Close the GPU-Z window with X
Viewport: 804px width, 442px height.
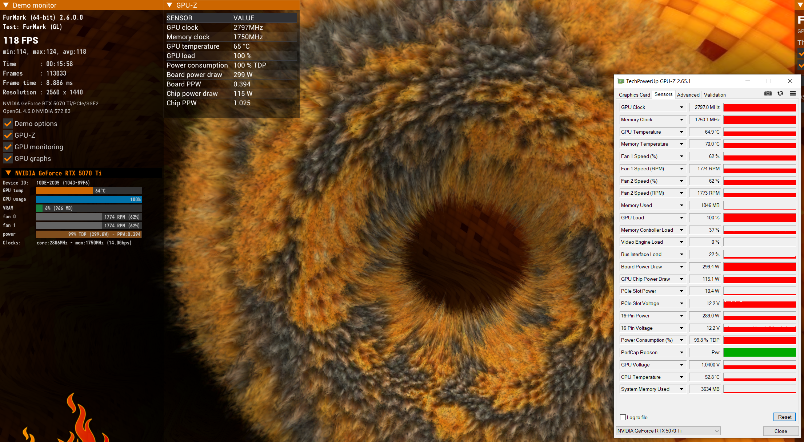click(790, 81)
